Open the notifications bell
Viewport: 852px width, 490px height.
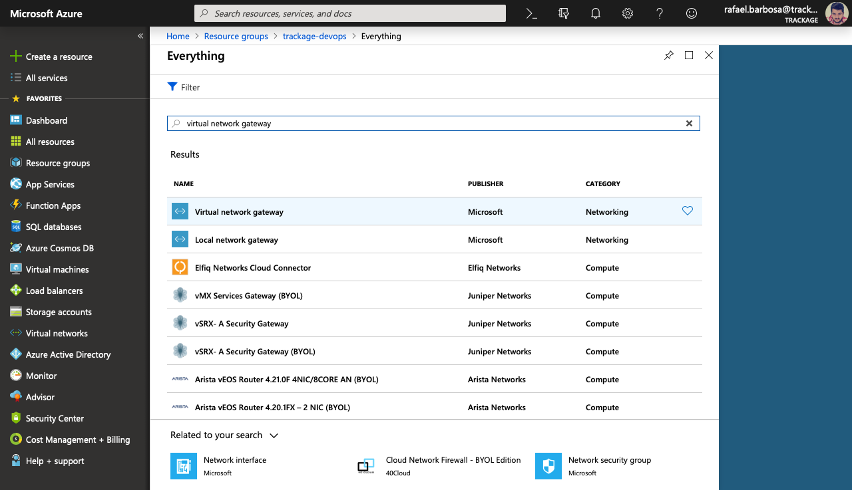pos(596,13)
